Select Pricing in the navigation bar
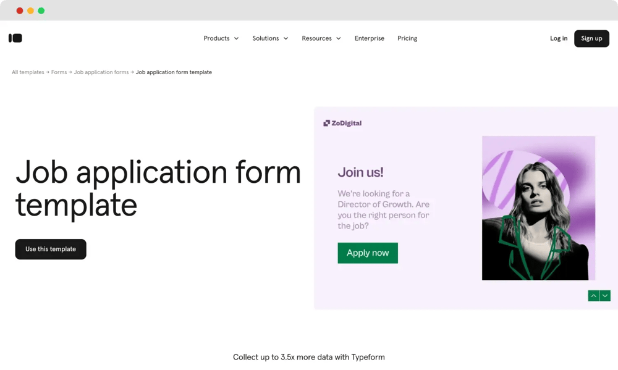This screenshot has height=370, width=618. (x=407, y=38)
